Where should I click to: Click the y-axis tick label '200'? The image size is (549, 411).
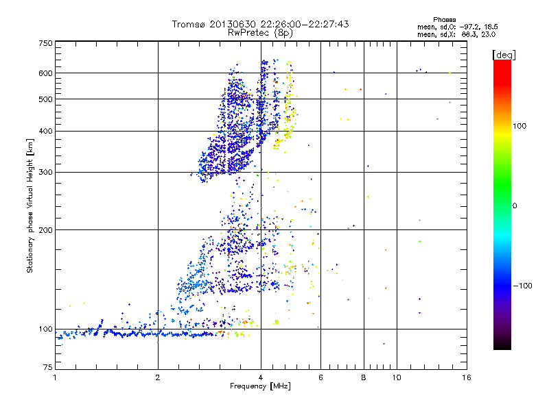point(45,230)
